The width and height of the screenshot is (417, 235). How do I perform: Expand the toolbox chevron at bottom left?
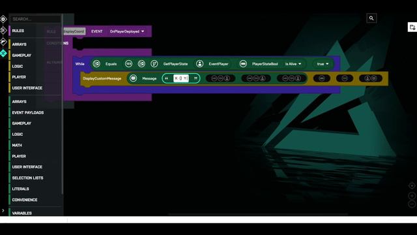point(3,210)
